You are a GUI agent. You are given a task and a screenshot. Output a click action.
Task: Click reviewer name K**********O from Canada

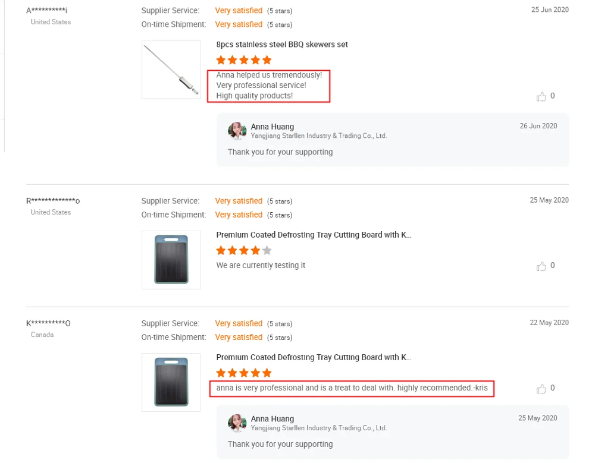pyautogui.click(x=48, y=323)
